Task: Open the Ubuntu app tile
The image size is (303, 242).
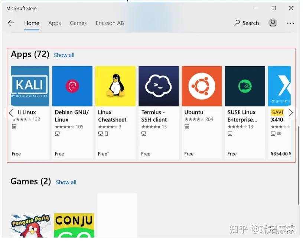Action: (202, 86)
